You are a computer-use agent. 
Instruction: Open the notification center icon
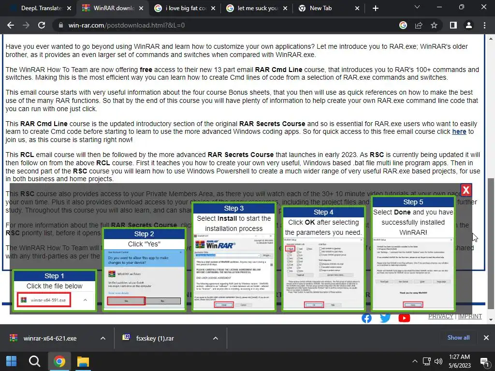tap(484, 361)
